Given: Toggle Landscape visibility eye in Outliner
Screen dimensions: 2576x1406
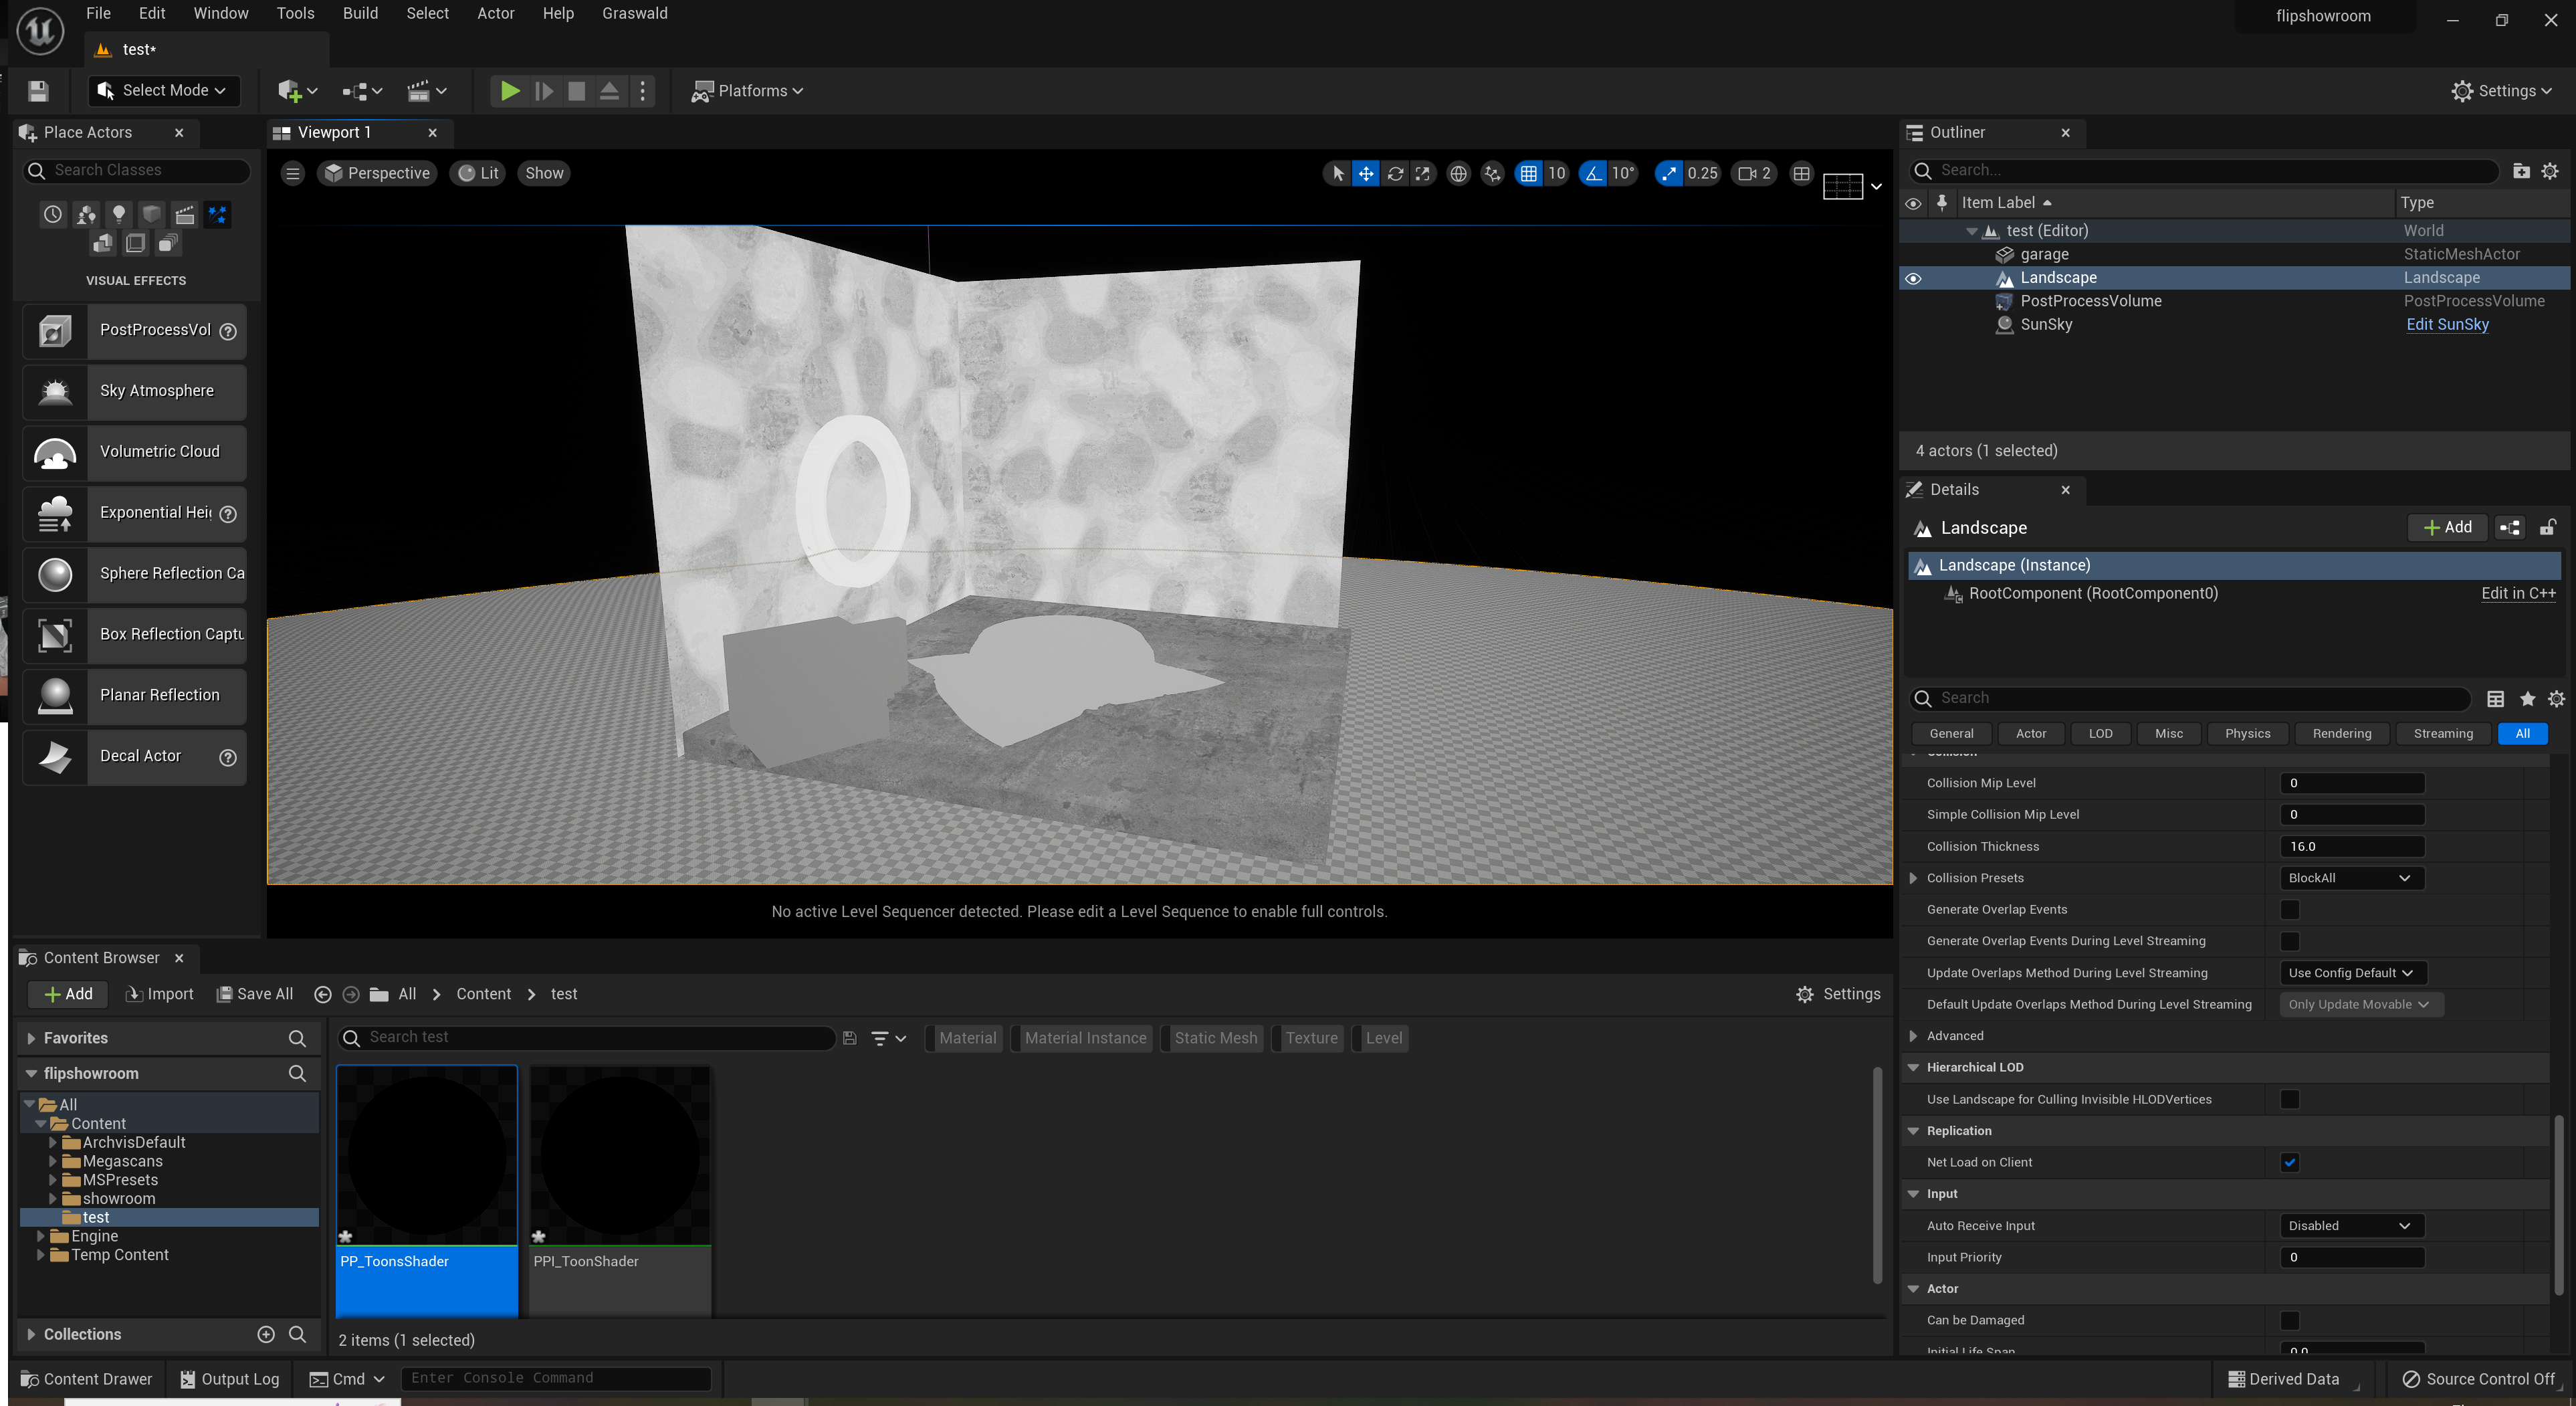Looking at the screenshot, I should pyautogui.click(x=1913, y=278).
